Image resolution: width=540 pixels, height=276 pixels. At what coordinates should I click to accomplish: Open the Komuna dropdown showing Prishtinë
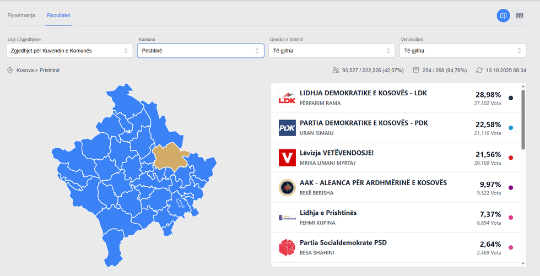[199, 51]
